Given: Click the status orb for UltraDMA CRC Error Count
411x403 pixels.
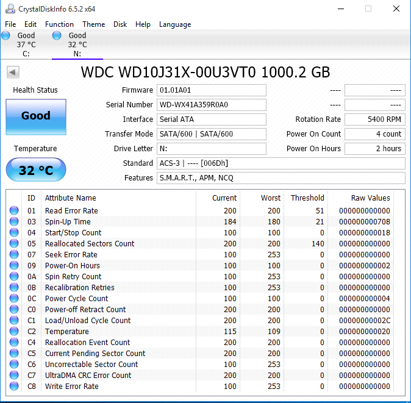Looking at the screenshot, I should point(14,375).
